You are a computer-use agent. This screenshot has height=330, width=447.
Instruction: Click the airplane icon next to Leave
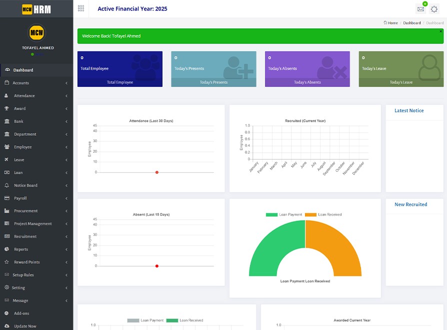(6, 160)
